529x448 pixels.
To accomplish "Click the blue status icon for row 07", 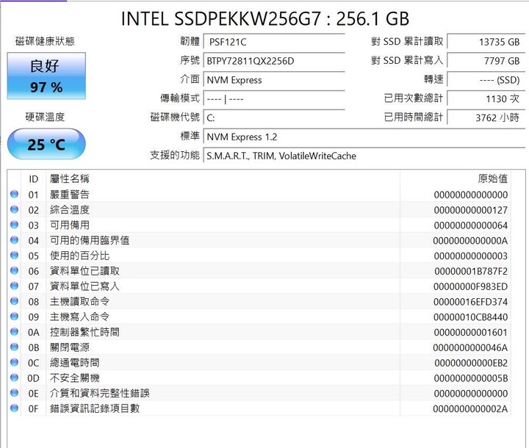I will pos(14,286).
